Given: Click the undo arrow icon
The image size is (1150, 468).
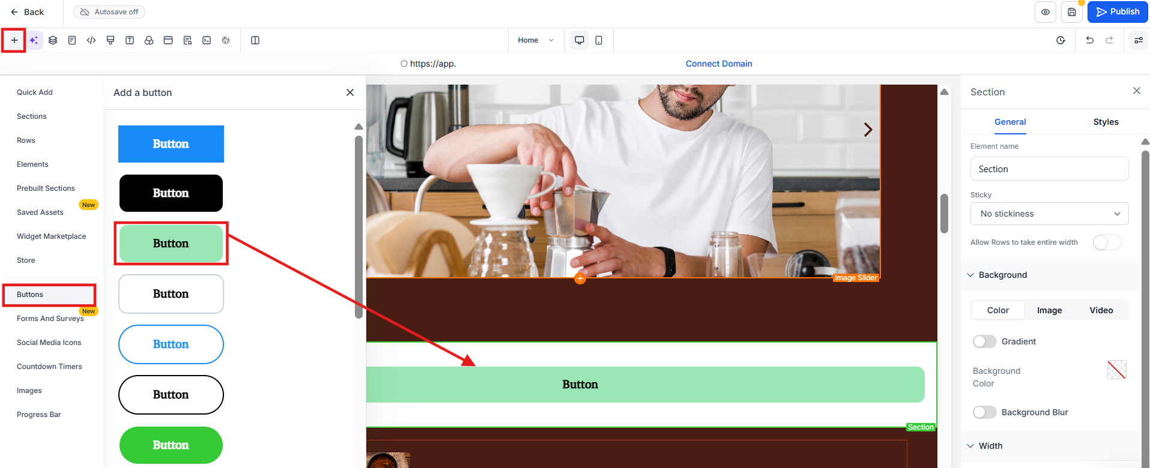Looking at the screenshot, I should click(x=1090, y=40).
